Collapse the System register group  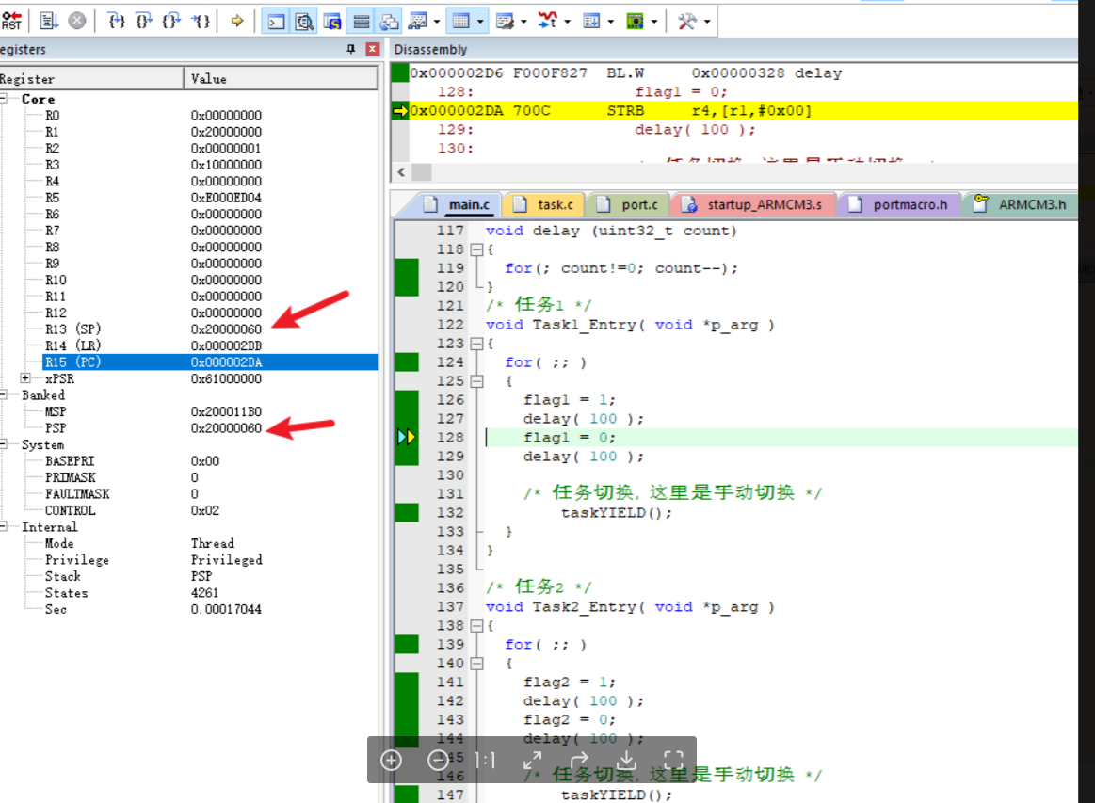(x=4, y=444)
